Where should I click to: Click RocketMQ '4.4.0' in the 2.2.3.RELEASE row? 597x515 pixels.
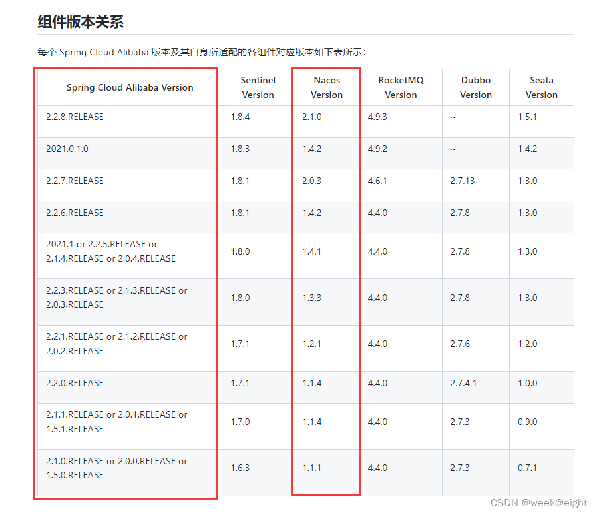377,298
